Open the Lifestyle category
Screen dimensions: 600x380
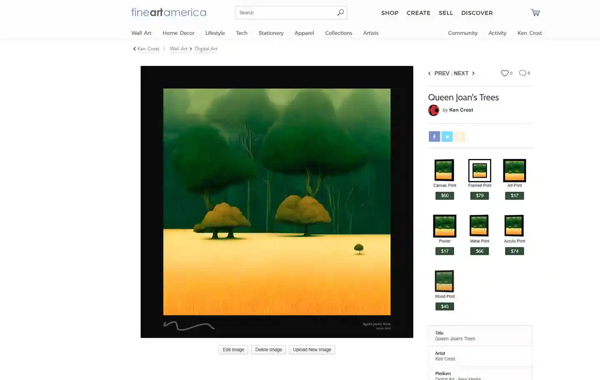coord(215,33)
